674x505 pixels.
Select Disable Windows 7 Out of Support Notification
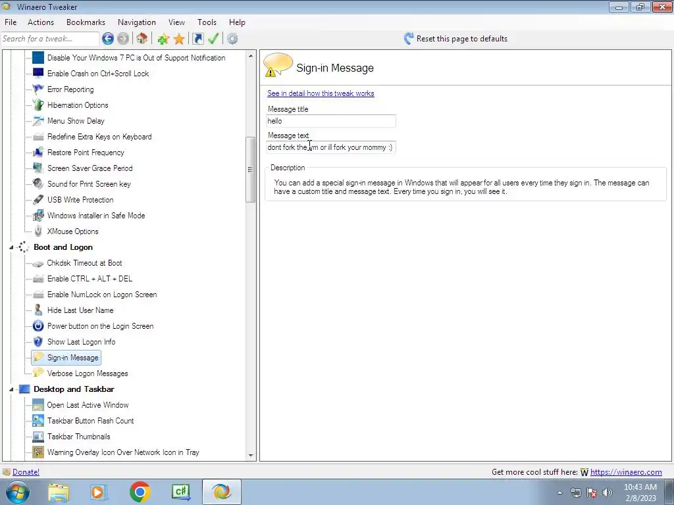click(136, 58)
